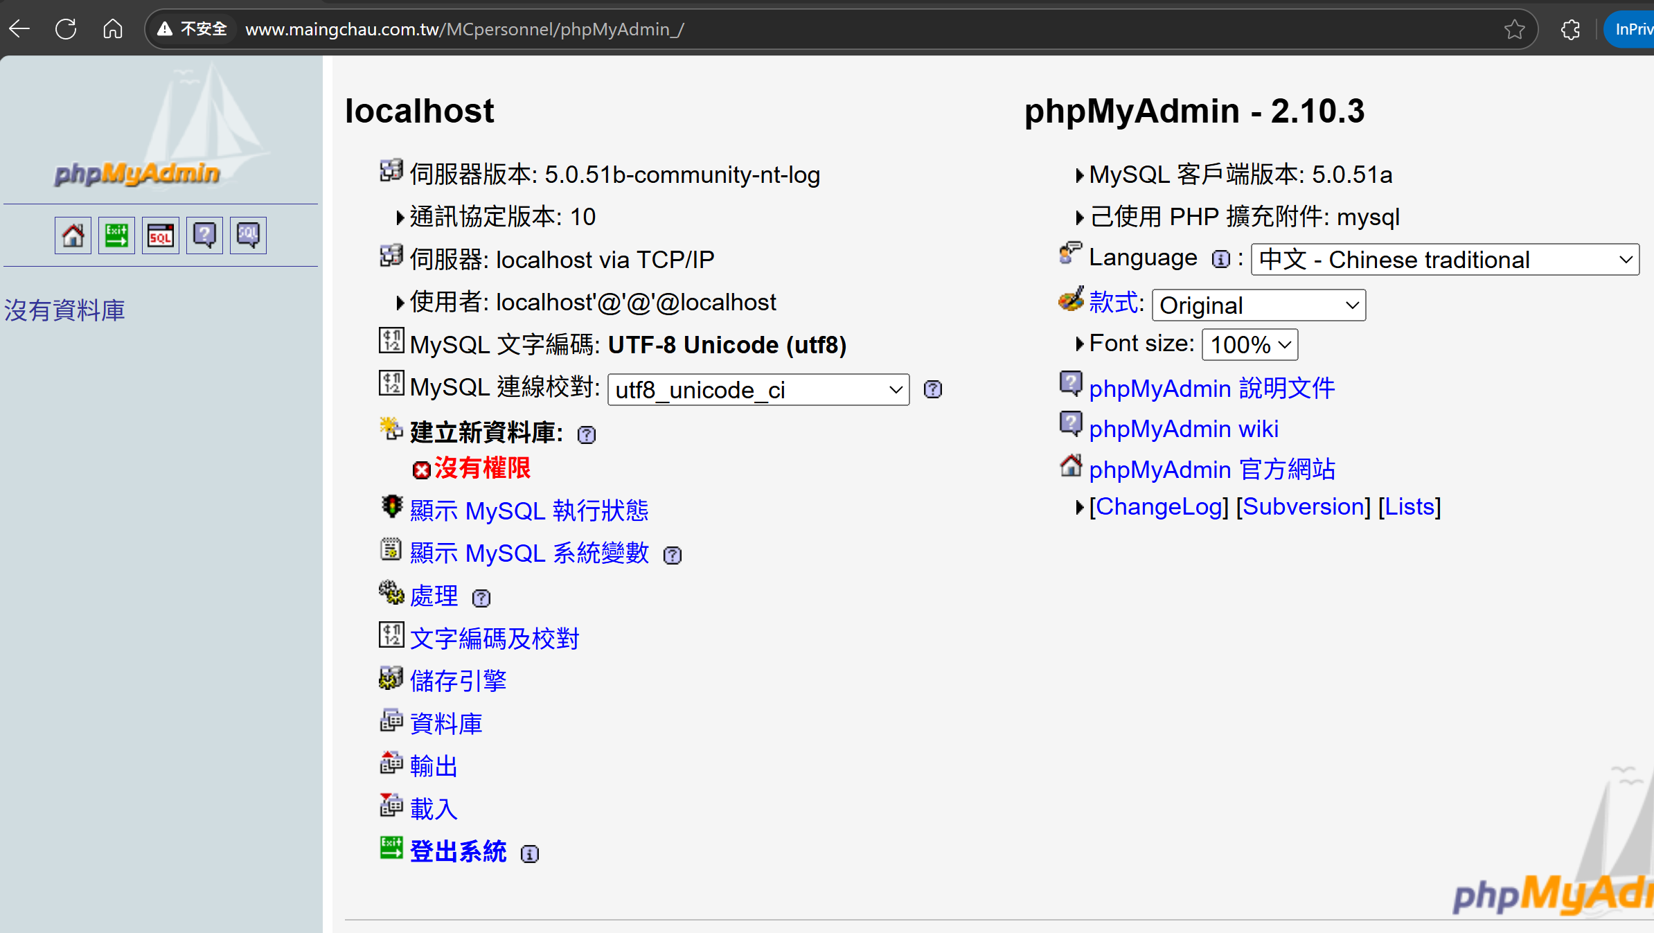Open phpMyAdmin wiki link
This screenshot has width=1654, height=933.
[1184, 429]
